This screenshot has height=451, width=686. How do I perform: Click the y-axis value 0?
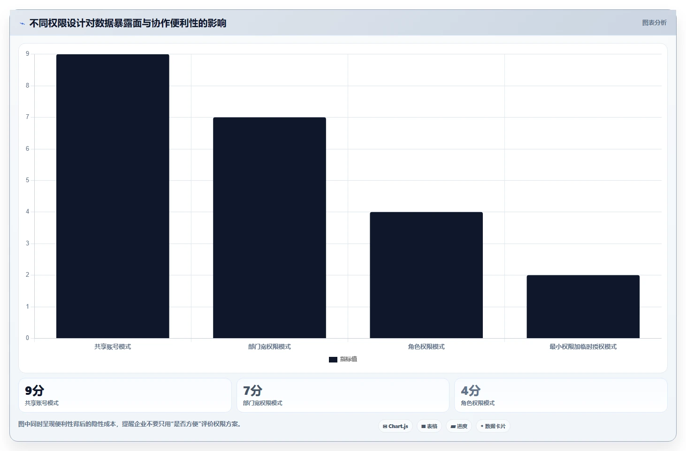click(27, 338)
